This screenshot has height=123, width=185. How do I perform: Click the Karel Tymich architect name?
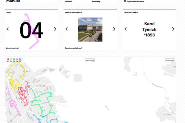point(149,30)
